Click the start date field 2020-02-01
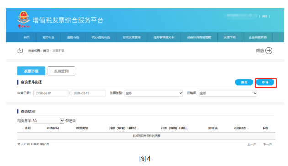 [x=51, y=93]
